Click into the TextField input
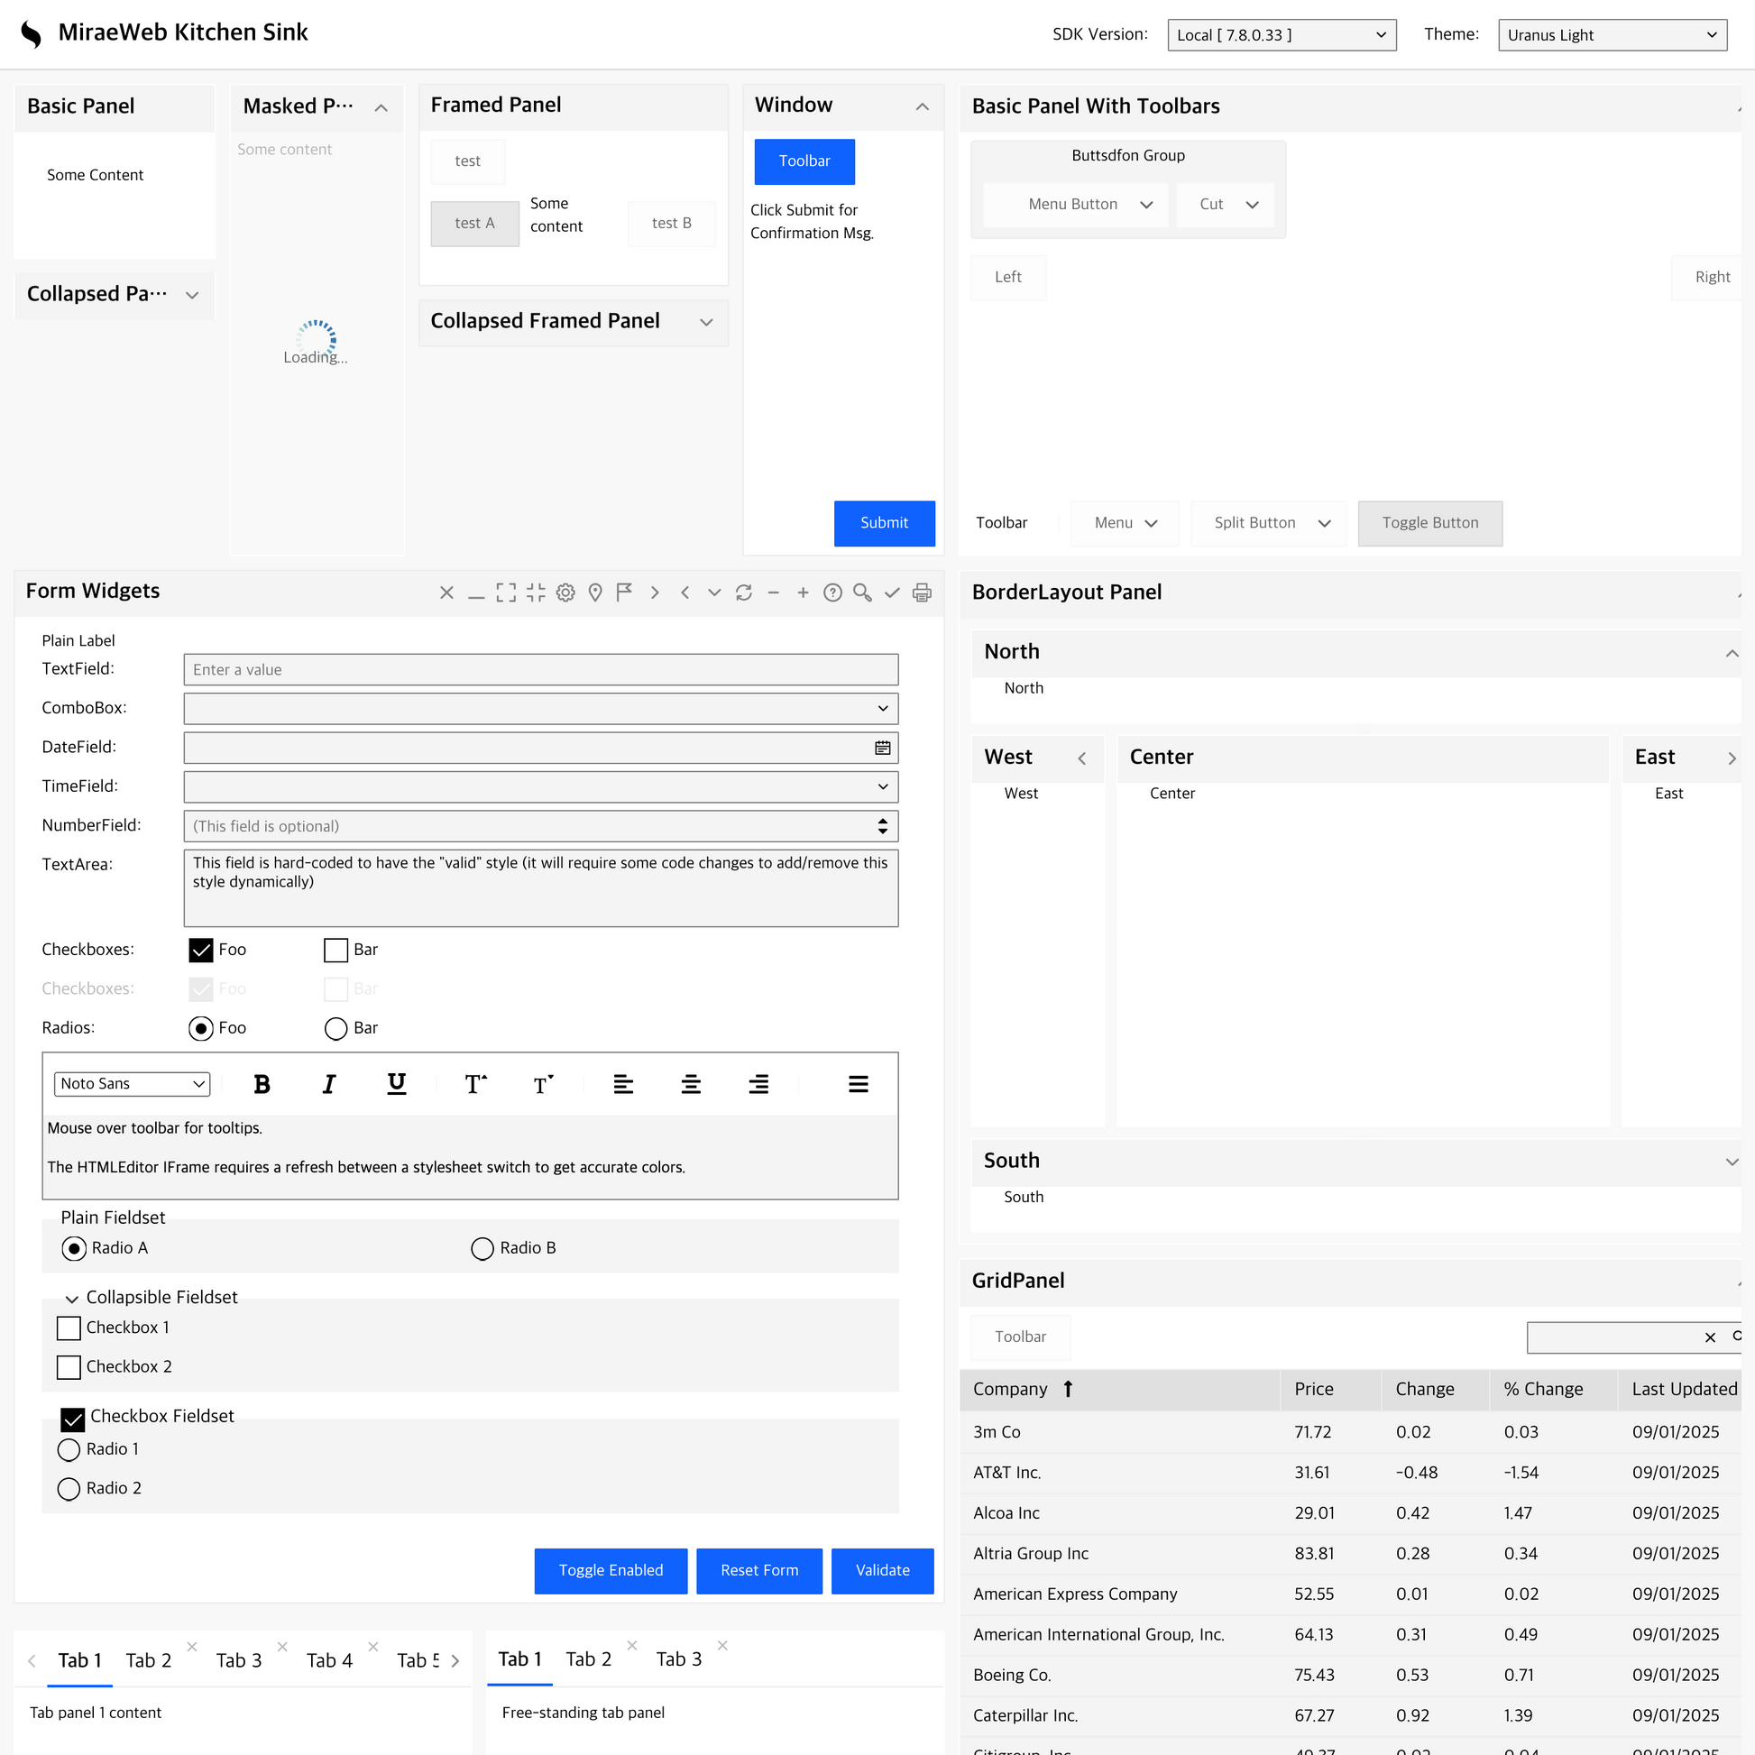 pos(540,669)
